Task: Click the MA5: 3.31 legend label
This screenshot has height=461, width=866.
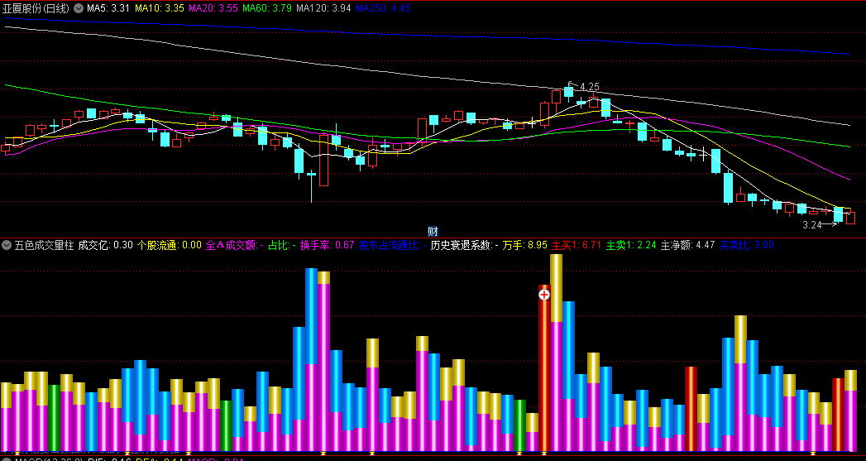Action: click(x=108, y=8)
